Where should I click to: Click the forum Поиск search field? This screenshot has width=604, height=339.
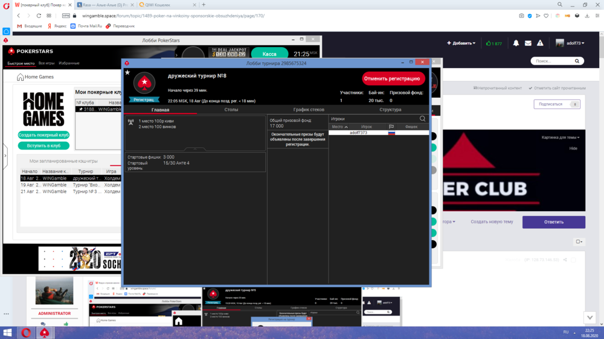click(x=553, y=61)
